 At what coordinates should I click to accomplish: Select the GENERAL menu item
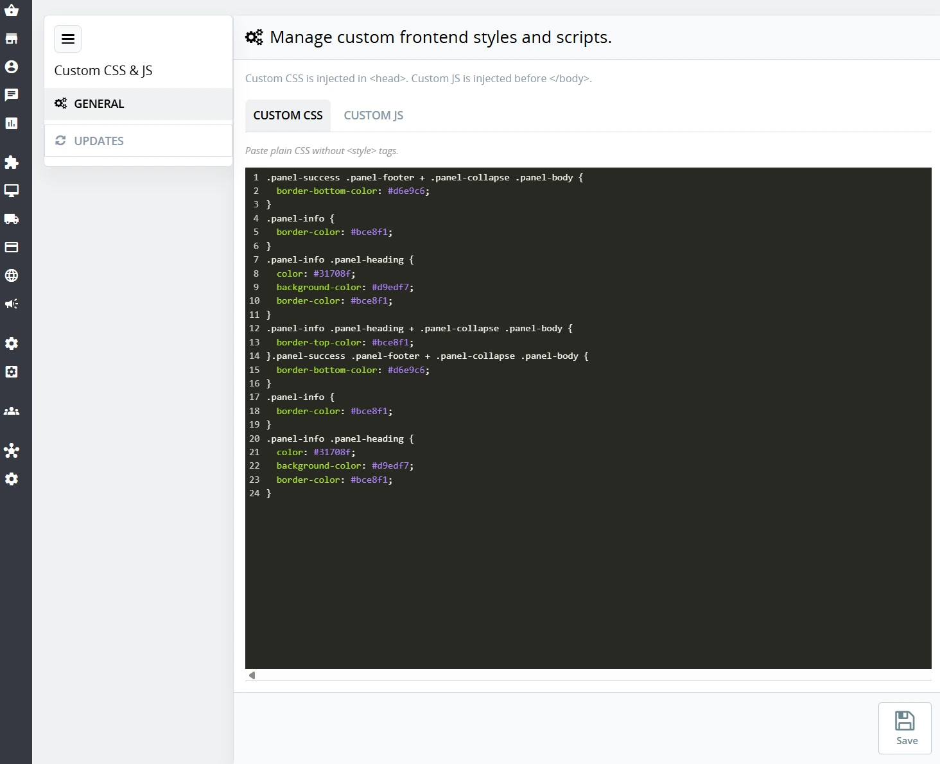[138, 104]
